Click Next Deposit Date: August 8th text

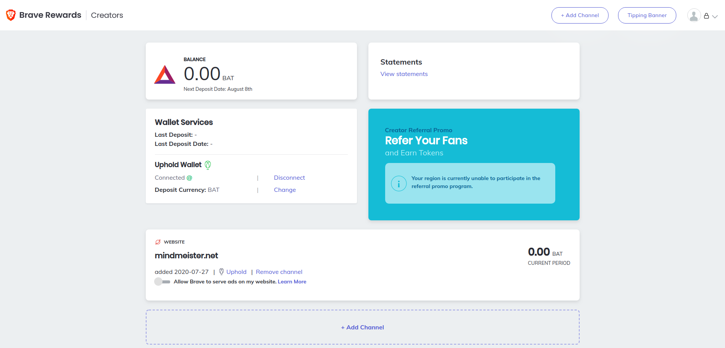pyautogui.click(x=218, y=89)
